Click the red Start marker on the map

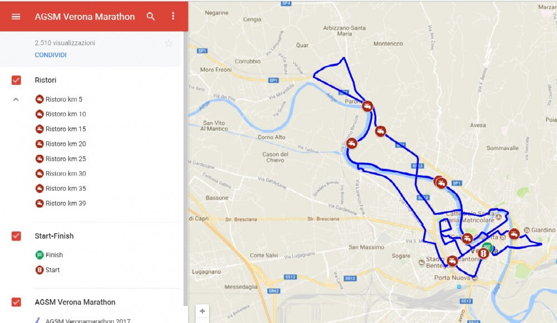483,253
